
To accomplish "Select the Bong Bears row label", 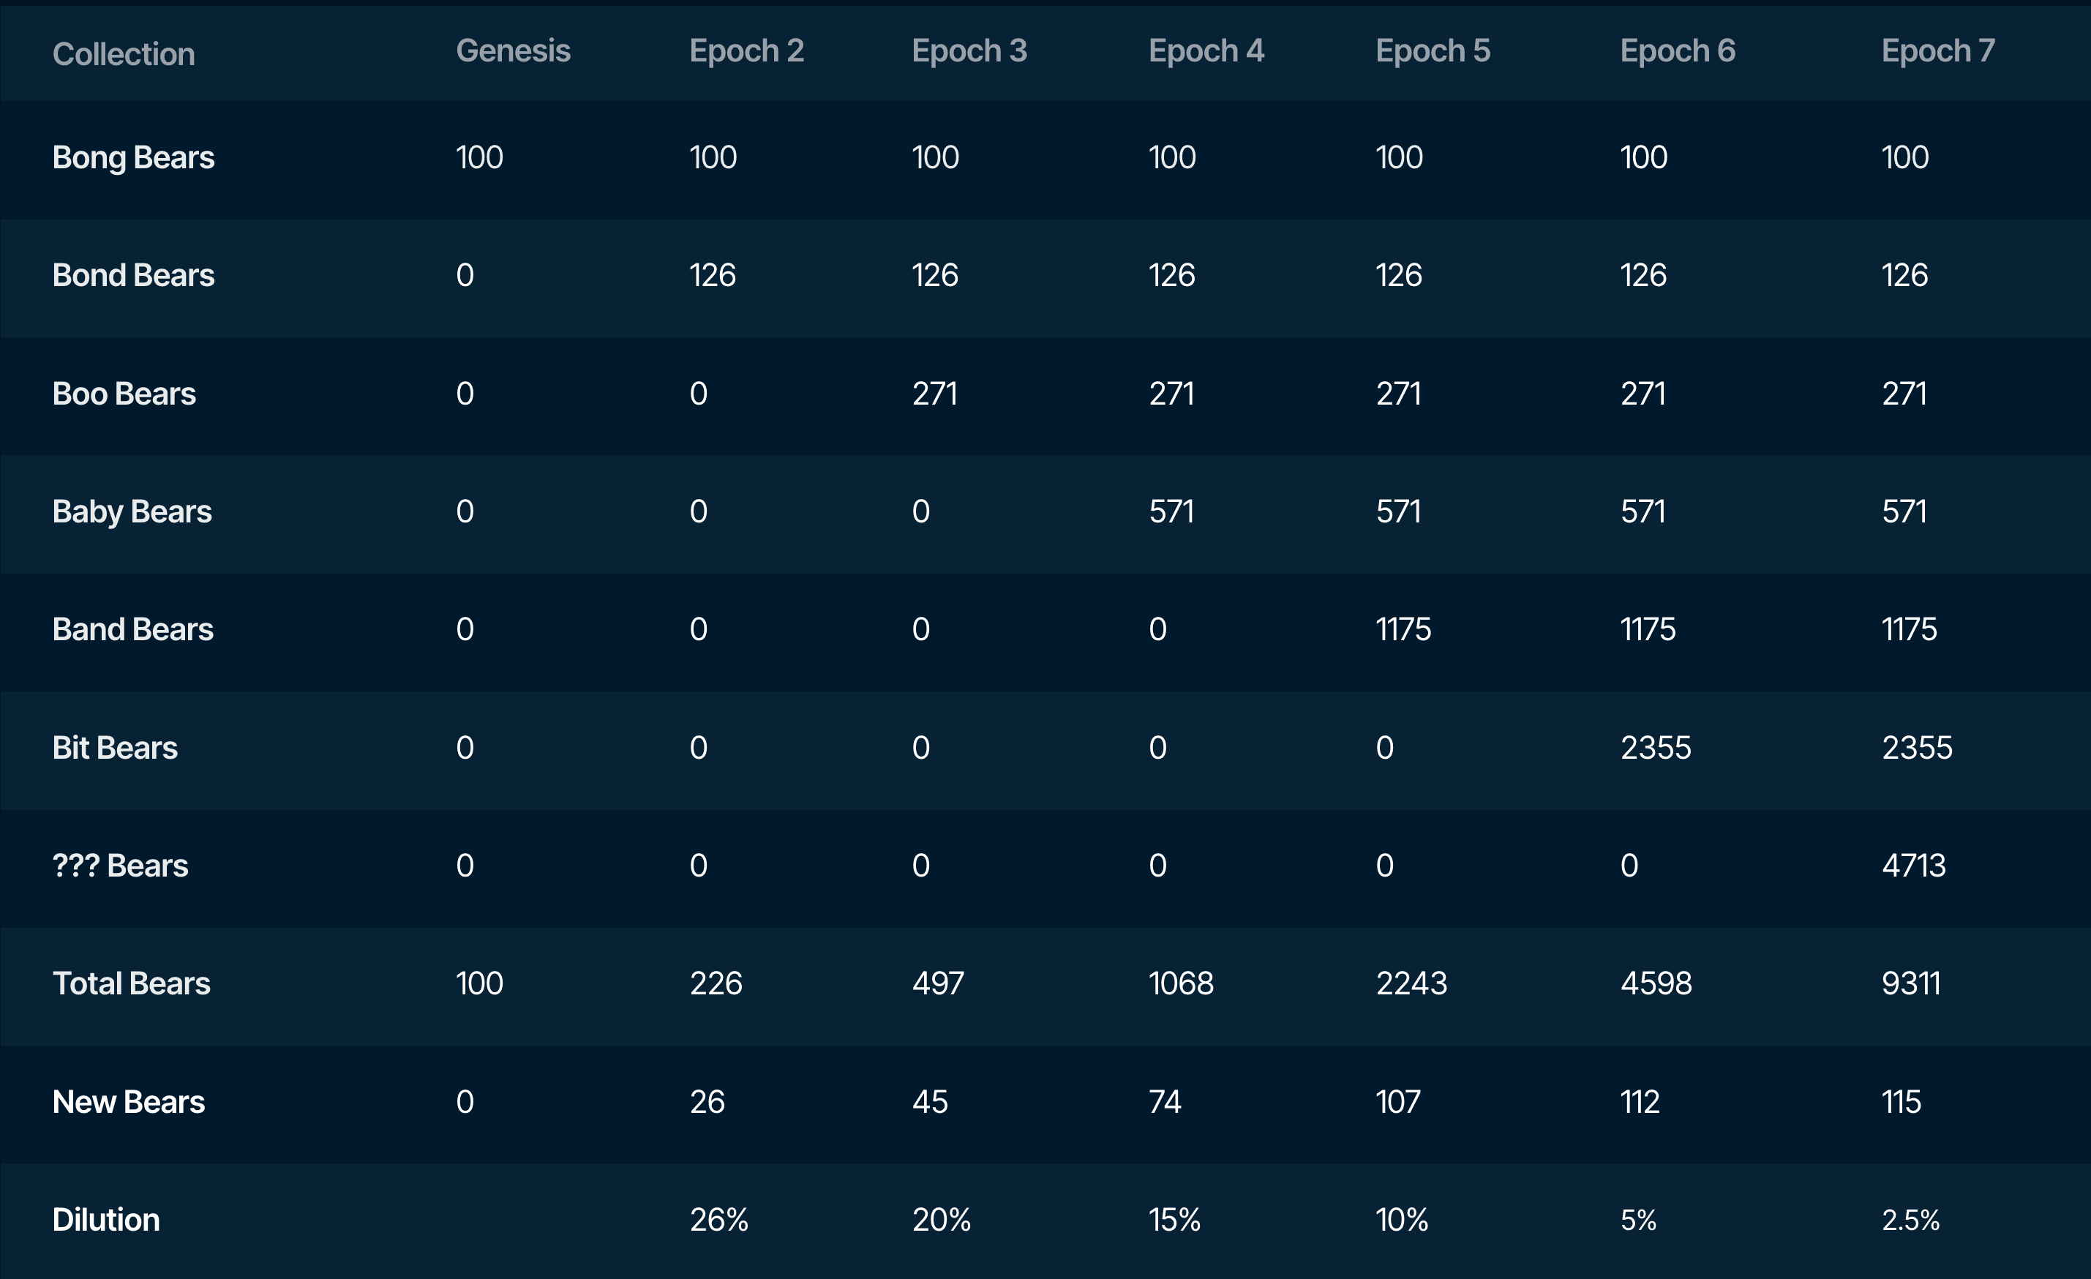I will coord(133,157).
